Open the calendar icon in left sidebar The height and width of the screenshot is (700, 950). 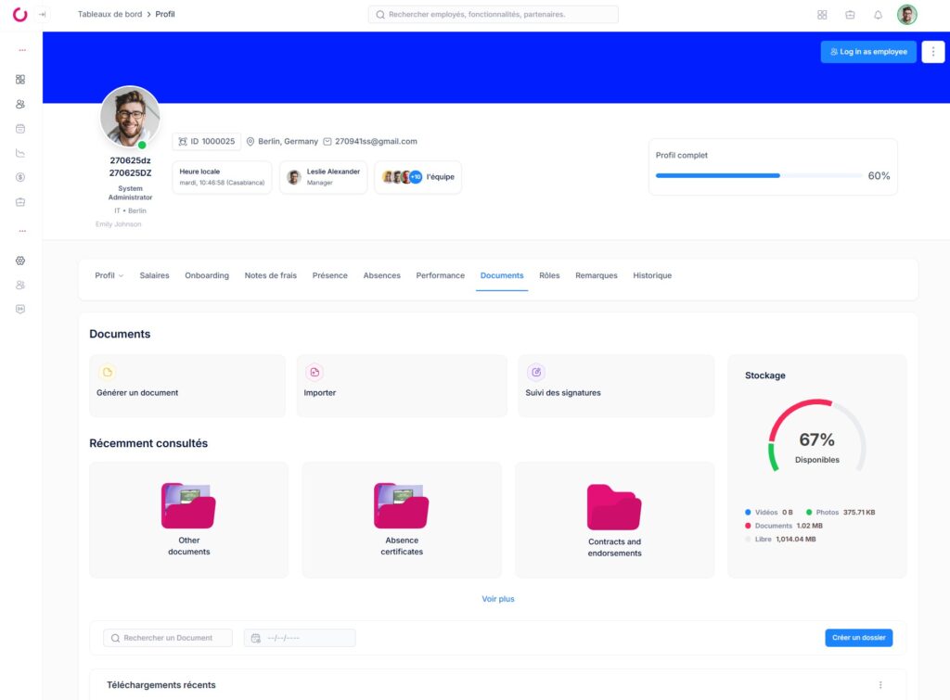(x=20, y=128)
